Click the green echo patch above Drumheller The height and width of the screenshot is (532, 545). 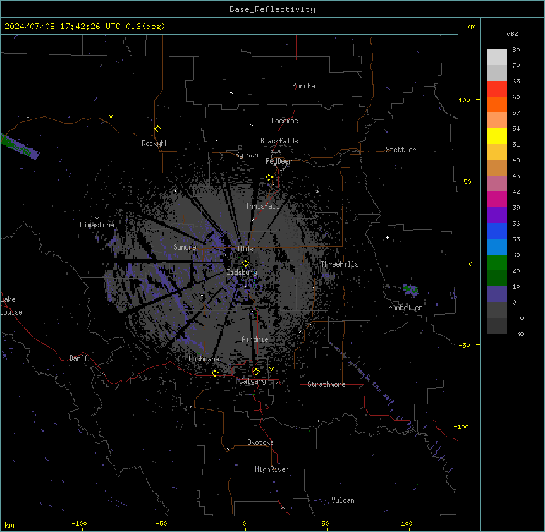(410, 289)
